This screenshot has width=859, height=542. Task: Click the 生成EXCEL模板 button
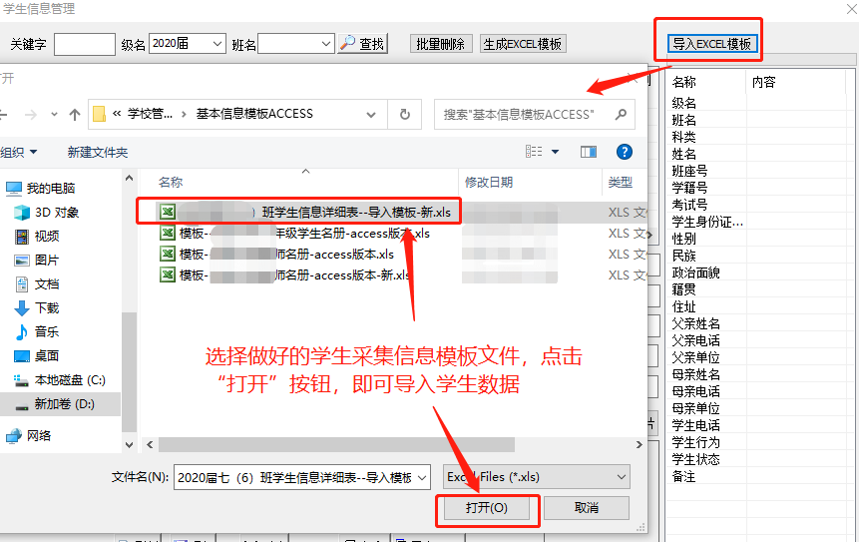click(x=523, y=44)
